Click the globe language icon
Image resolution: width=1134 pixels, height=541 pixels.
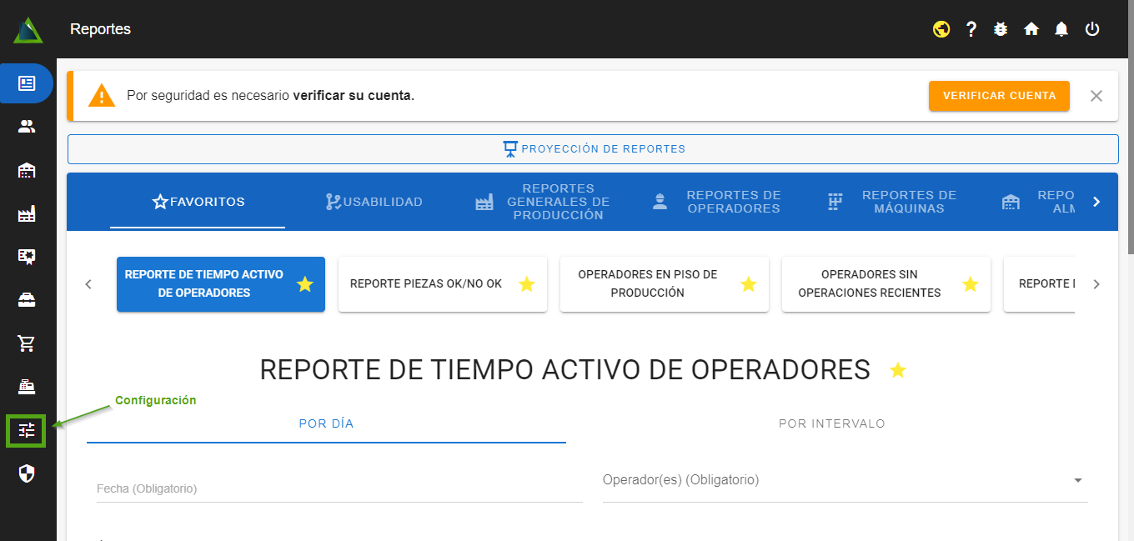coord(941,29)
